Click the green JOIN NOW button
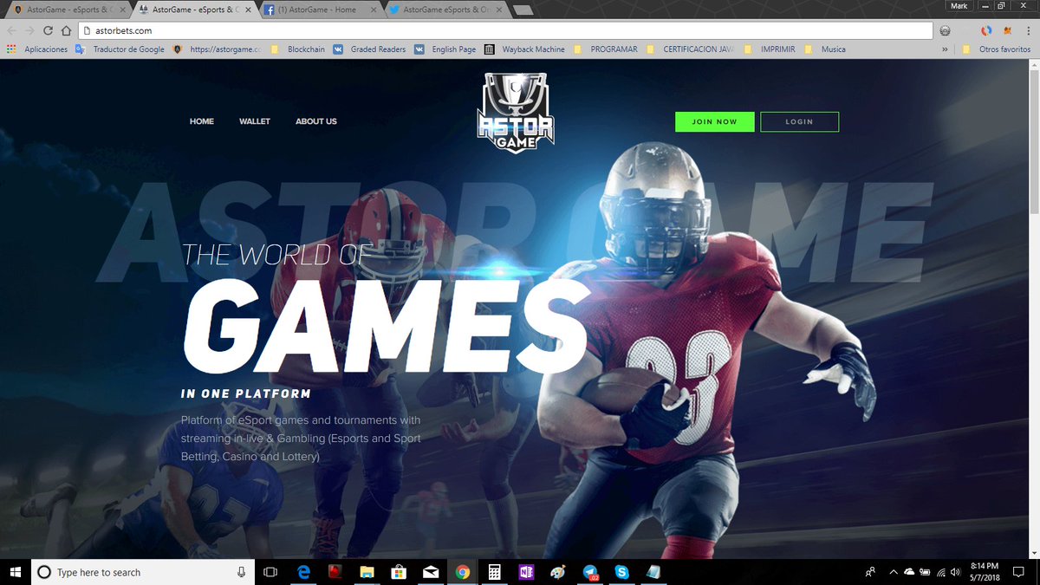The width and height of the screenshot is (1040, 585). (715, 121)
